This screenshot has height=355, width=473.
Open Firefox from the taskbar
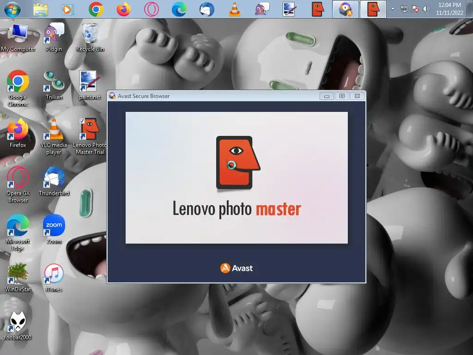(124, 9)
